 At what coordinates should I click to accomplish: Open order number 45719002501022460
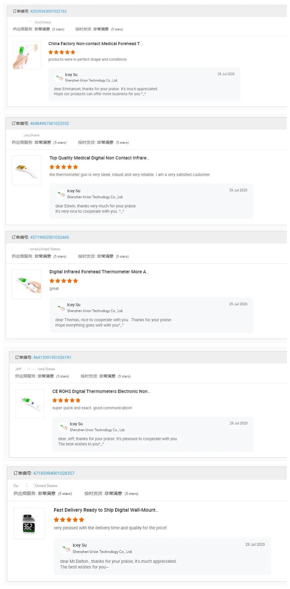click(49, 237)
